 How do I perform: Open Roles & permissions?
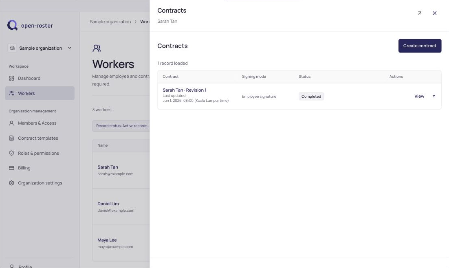click(x=40, y=153)
